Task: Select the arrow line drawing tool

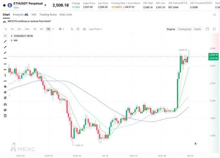Action: coord(5,53)
